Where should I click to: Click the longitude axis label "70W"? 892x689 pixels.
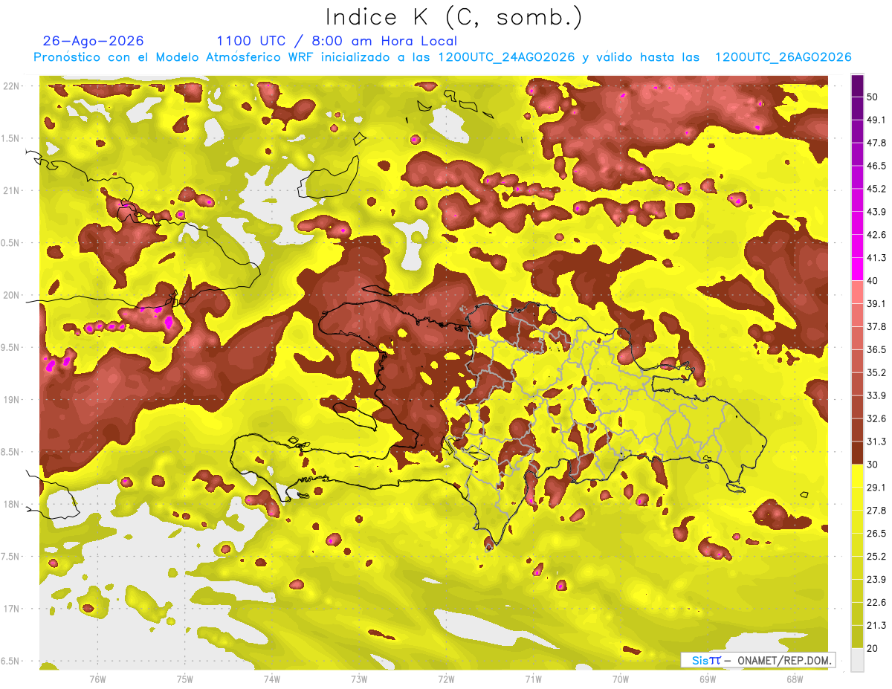click(621, 680)
